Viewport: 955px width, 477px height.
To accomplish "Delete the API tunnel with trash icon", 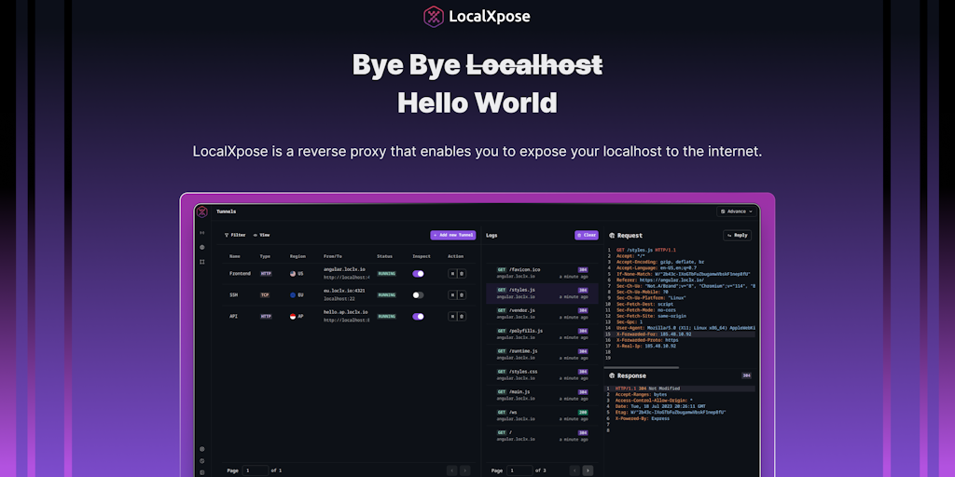I will (x=462, y=317).
